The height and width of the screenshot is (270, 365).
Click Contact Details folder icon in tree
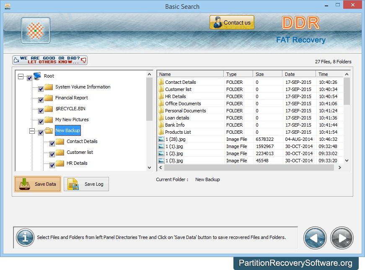coord(60,141)
